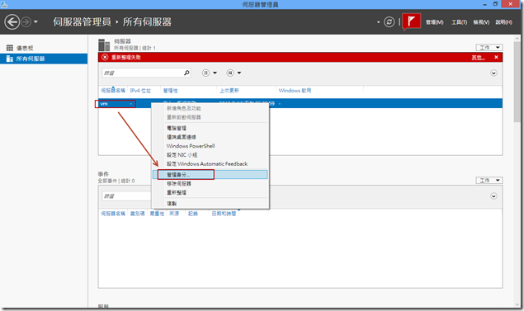Click the servers filter input field
The image size is (524, 311).
click(142, 73)
